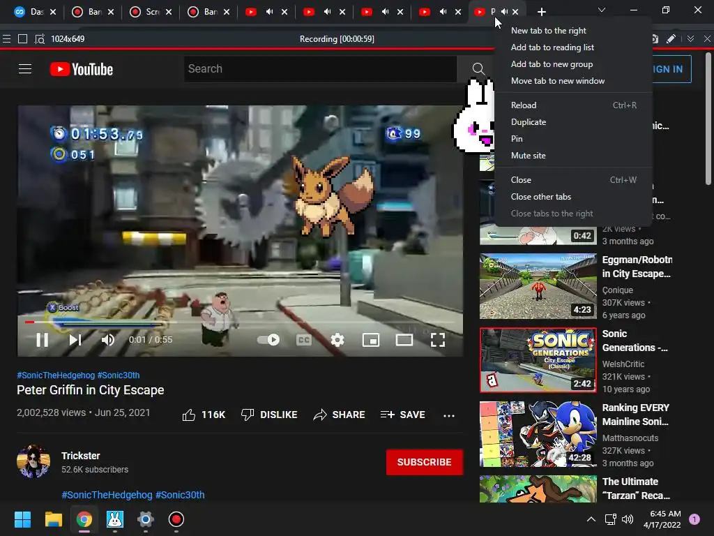The width and height of the screenshot is (714, 536).
Task: Open File Explorer from the taskbar
Action: 53,519
